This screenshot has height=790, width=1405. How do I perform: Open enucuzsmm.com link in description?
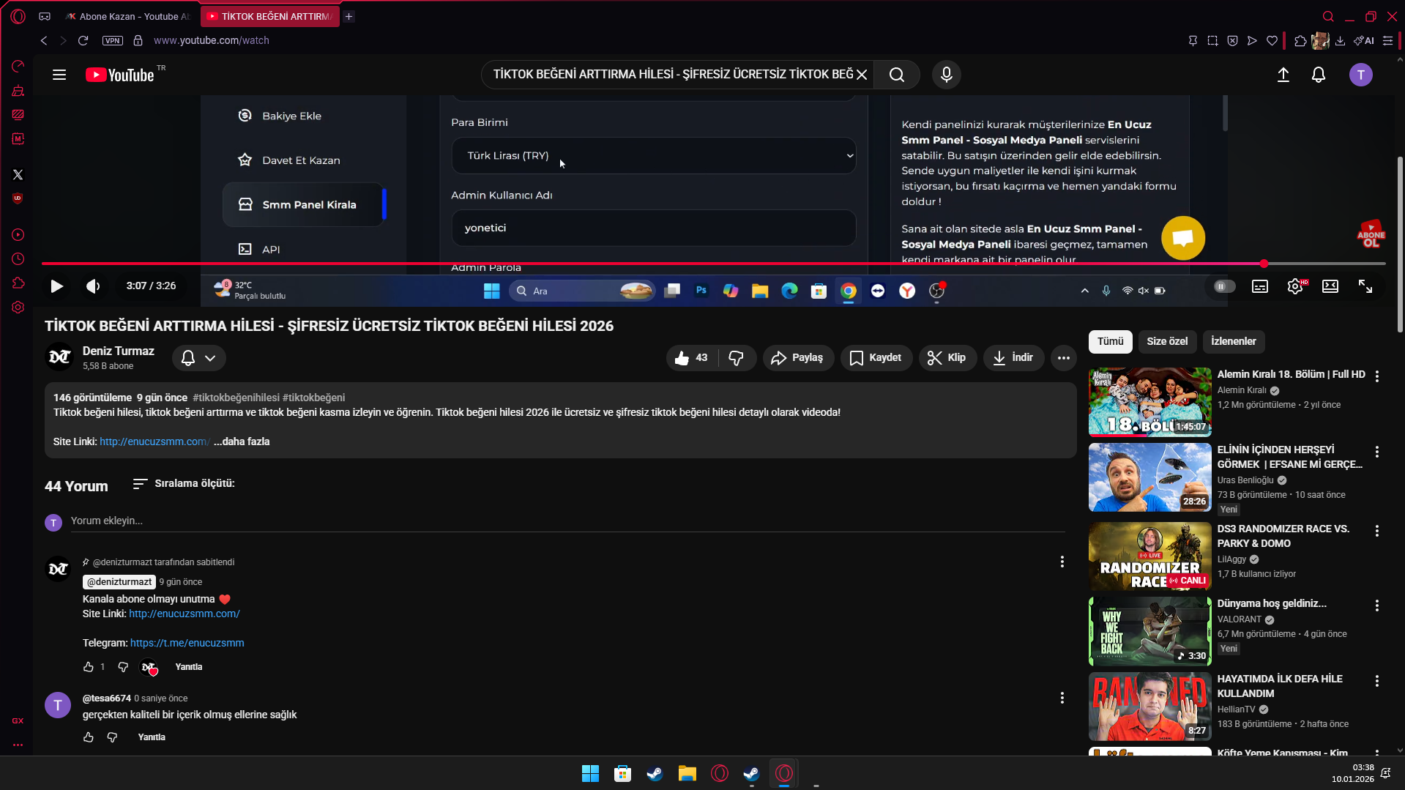155,441
